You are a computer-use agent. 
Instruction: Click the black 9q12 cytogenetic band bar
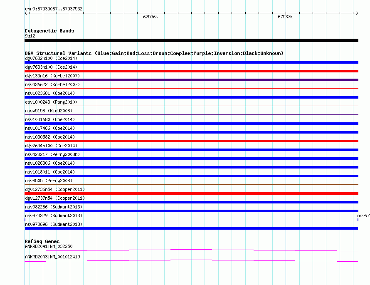191,40
